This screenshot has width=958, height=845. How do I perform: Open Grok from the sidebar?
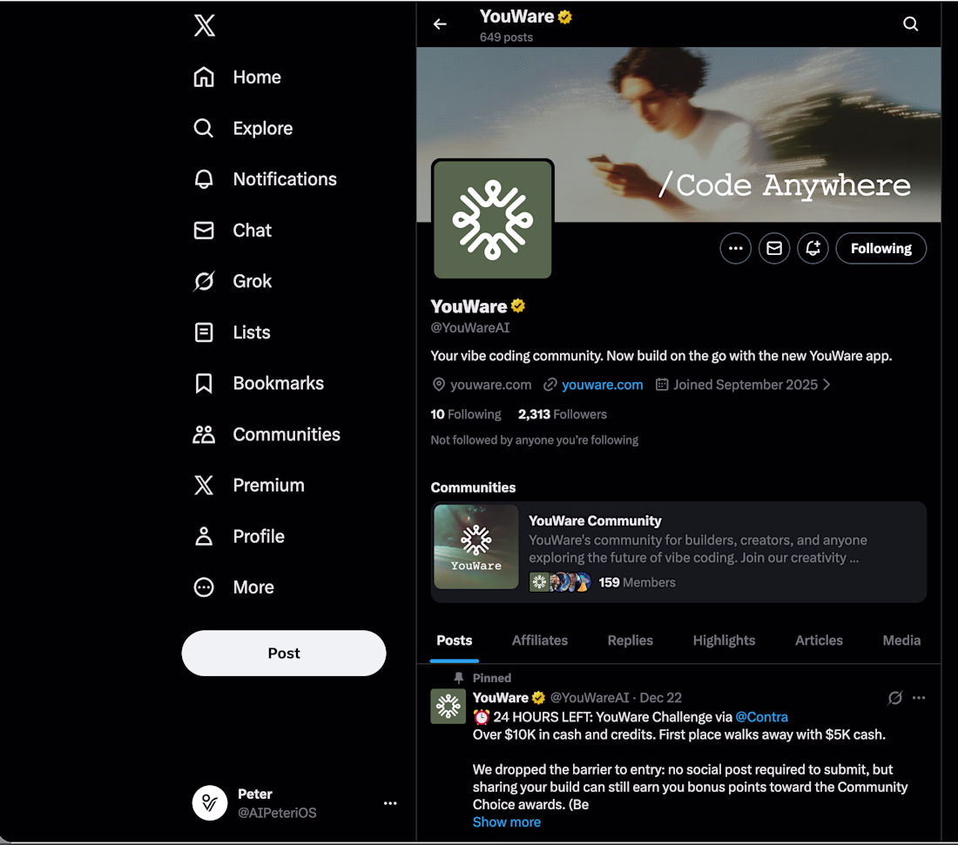point(233,281)
